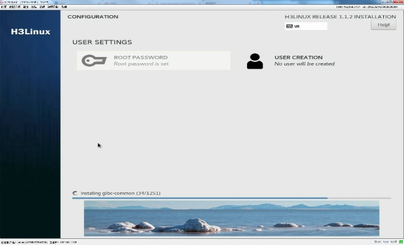Screen dimensions: 404x245
Task: Click the 'No user will be created' text
Action: 304,64
